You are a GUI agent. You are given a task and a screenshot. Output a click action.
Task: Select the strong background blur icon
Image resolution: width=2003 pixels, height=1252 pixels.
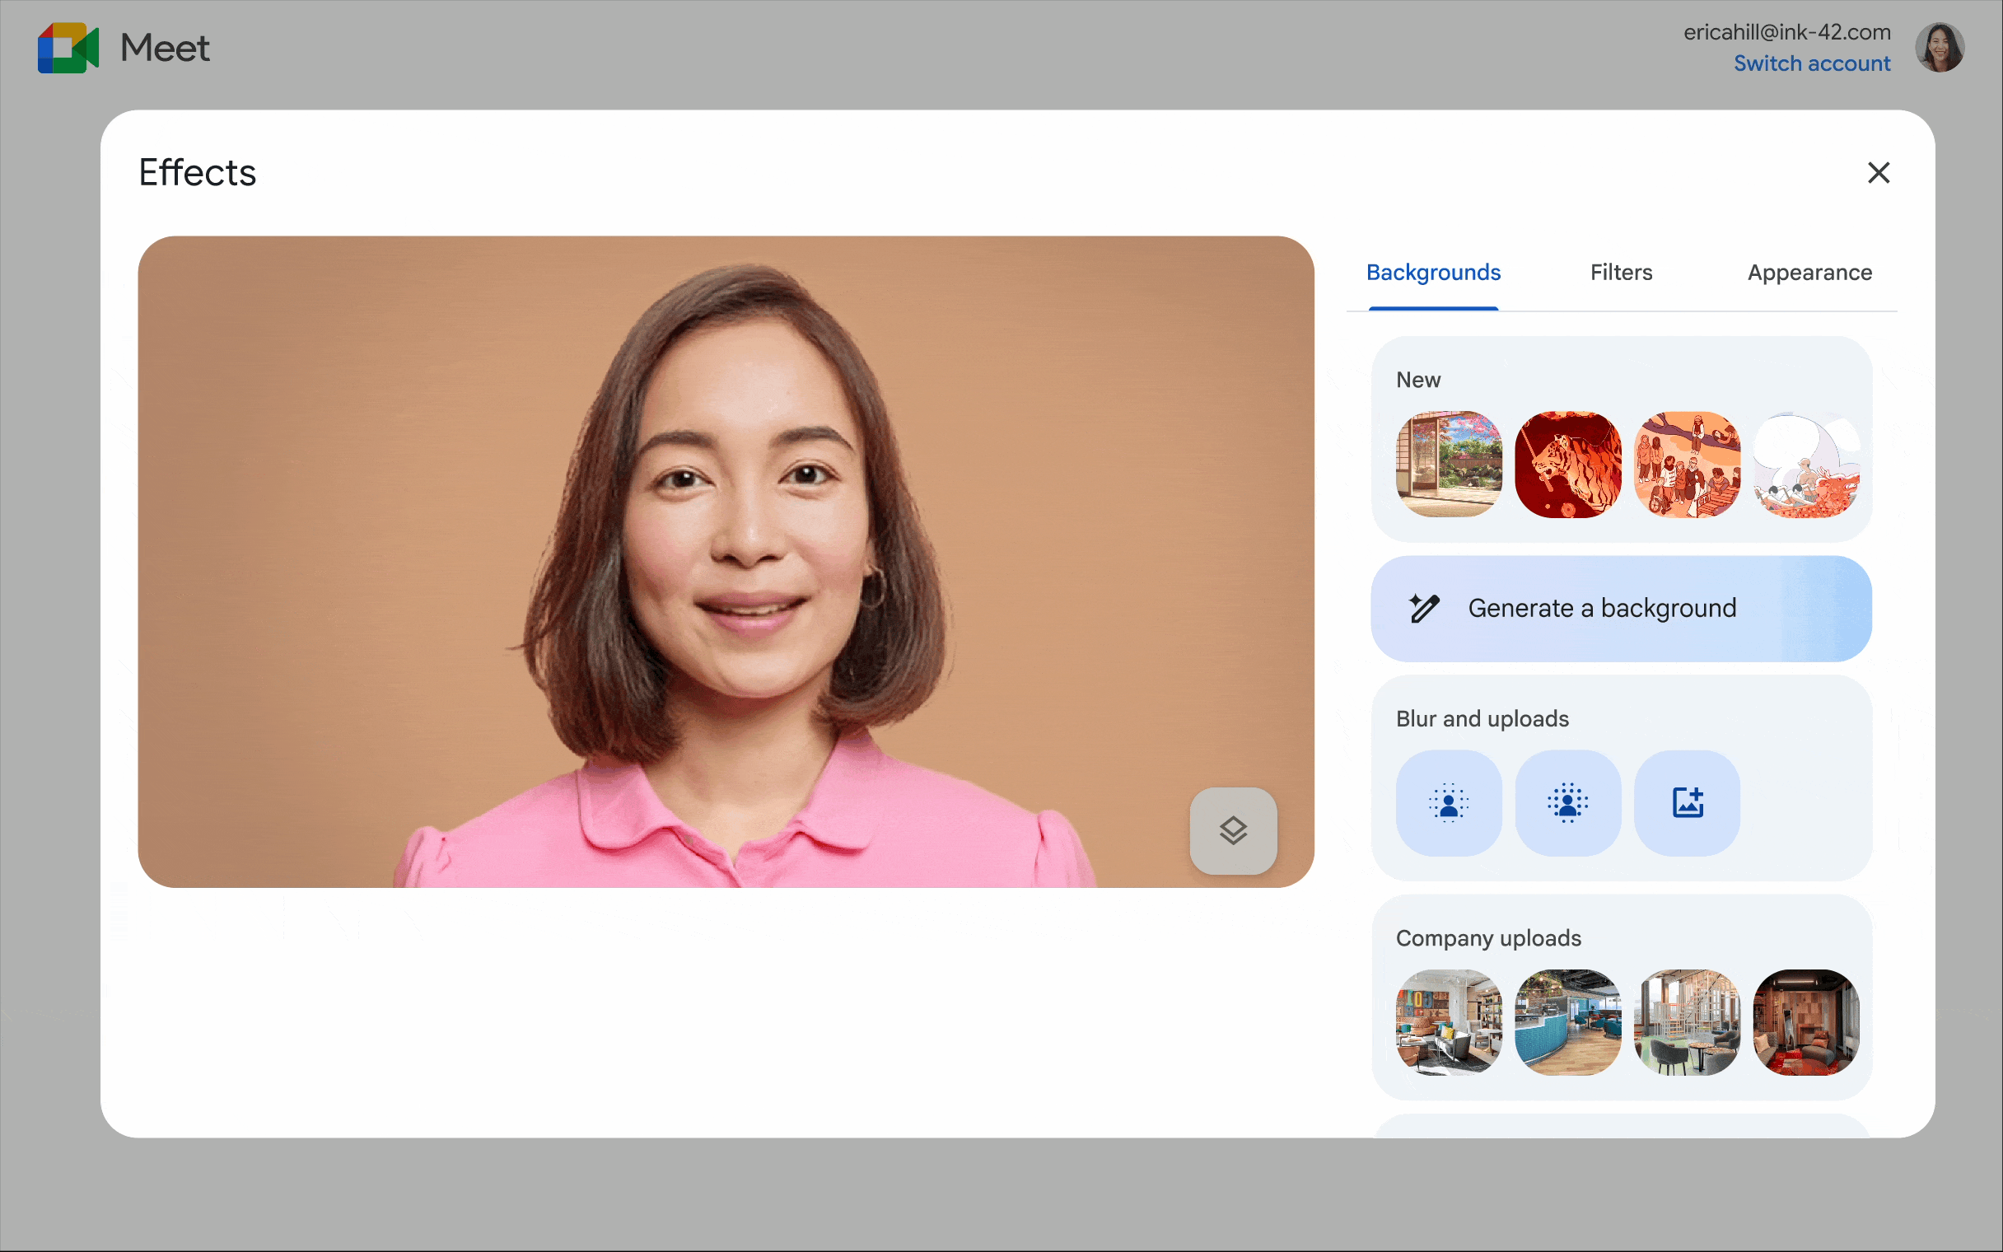(x=1567, y=802)
